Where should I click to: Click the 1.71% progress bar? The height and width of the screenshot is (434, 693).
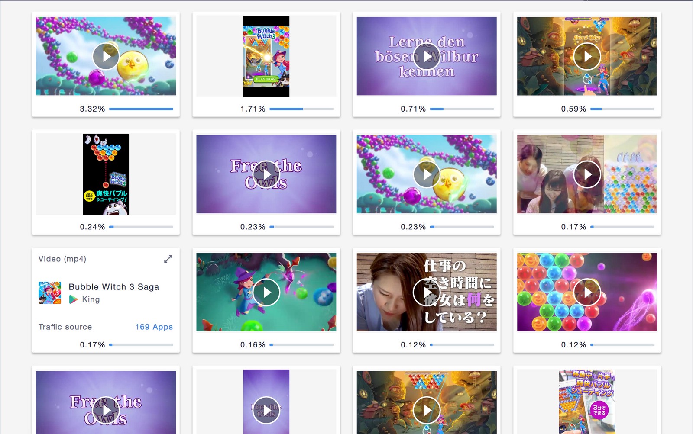(301, 109)
